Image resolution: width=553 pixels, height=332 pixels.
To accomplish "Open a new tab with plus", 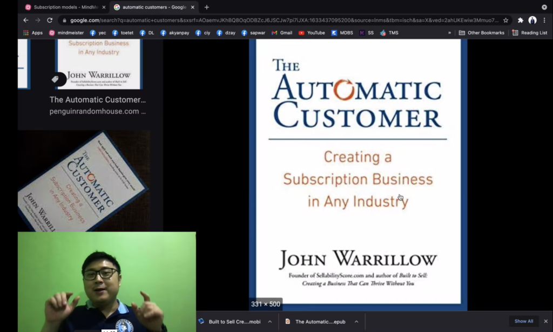I will (x=207, y=7).
